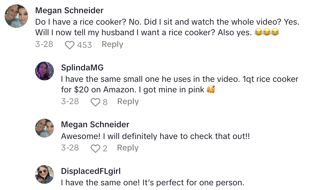
Task: Click Megan Schneider's avatar beside the 453-like comment
Action: point(17,16)
